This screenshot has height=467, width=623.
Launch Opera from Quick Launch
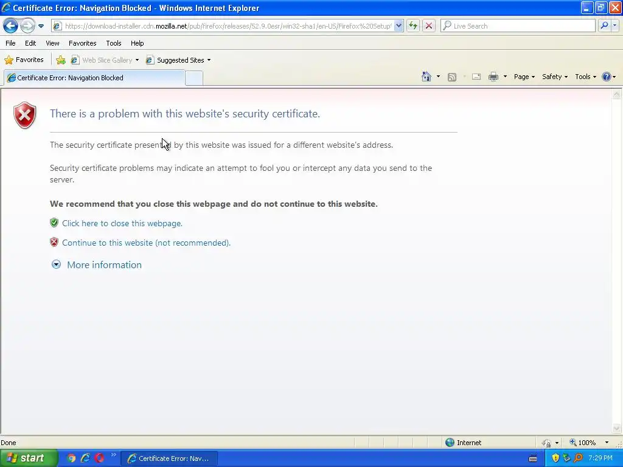99,458
